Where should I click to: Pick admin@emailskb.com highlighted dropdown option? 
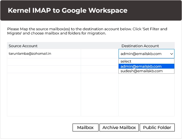[x=146, y=66]
